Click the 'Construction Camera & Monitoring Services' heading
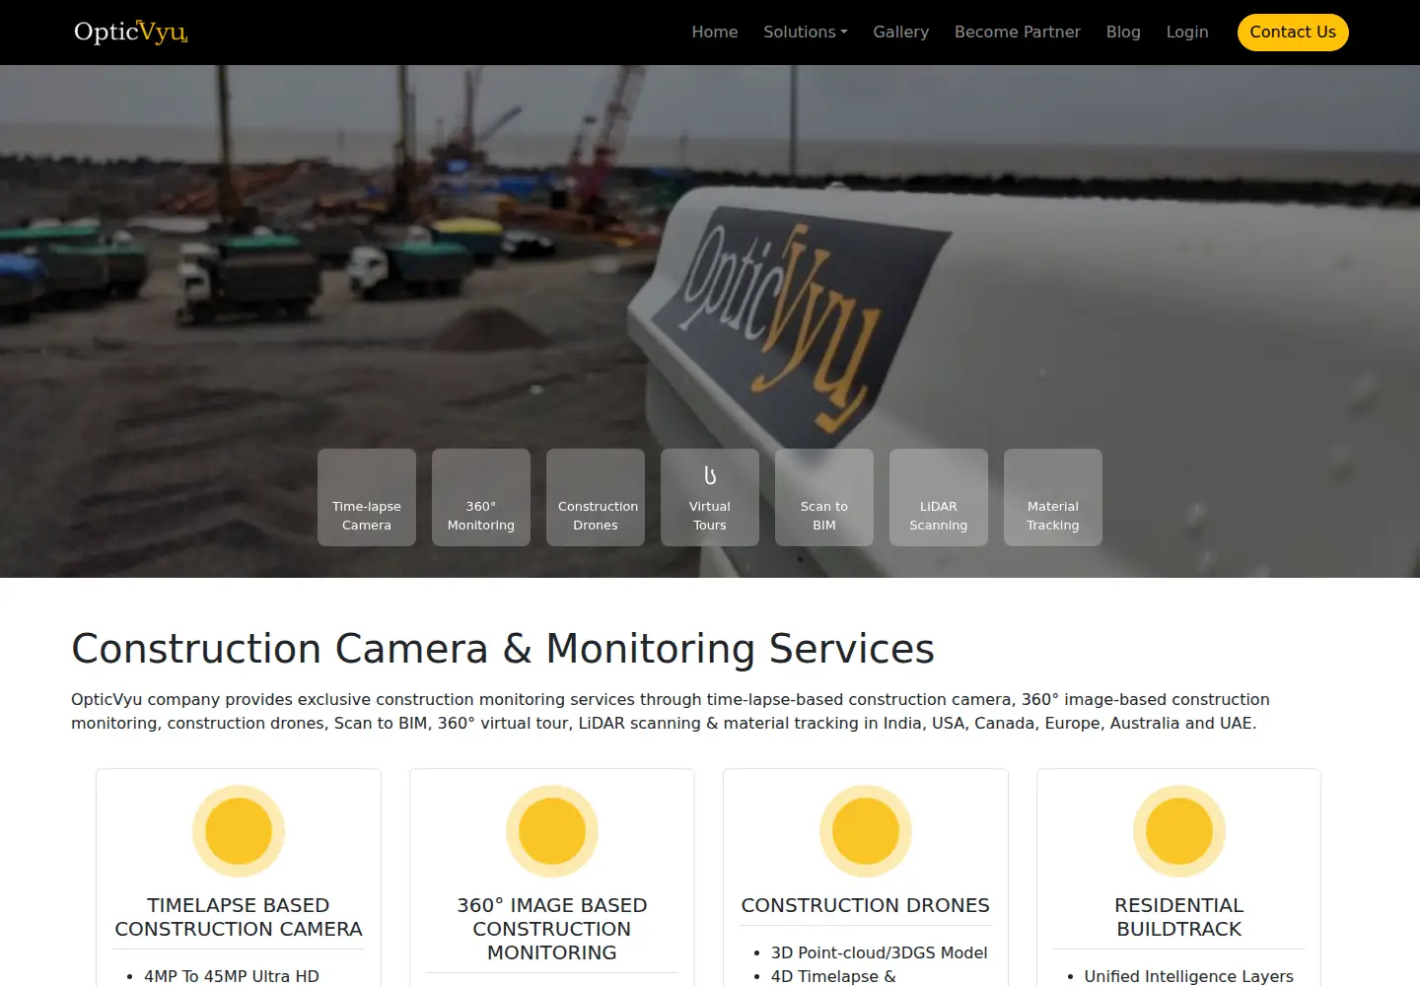This screenshot has width=1420, height=986. tap(503, 649)
